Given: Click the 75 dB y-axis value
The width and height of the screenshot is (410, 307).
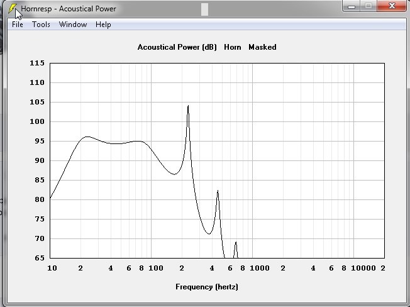Looking at the screenshot, I should (40, 219).
